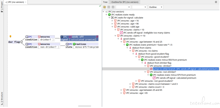
Task: Click the yellow light bulb hint icon
Action: click(10, 36)
